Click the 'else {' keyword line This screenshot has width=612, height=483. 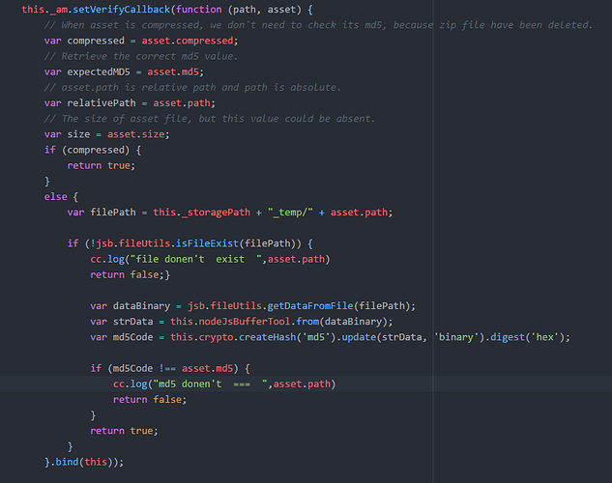(61, 196)
